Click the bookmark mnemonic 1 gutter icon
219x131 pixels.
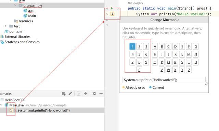[113, 14]
